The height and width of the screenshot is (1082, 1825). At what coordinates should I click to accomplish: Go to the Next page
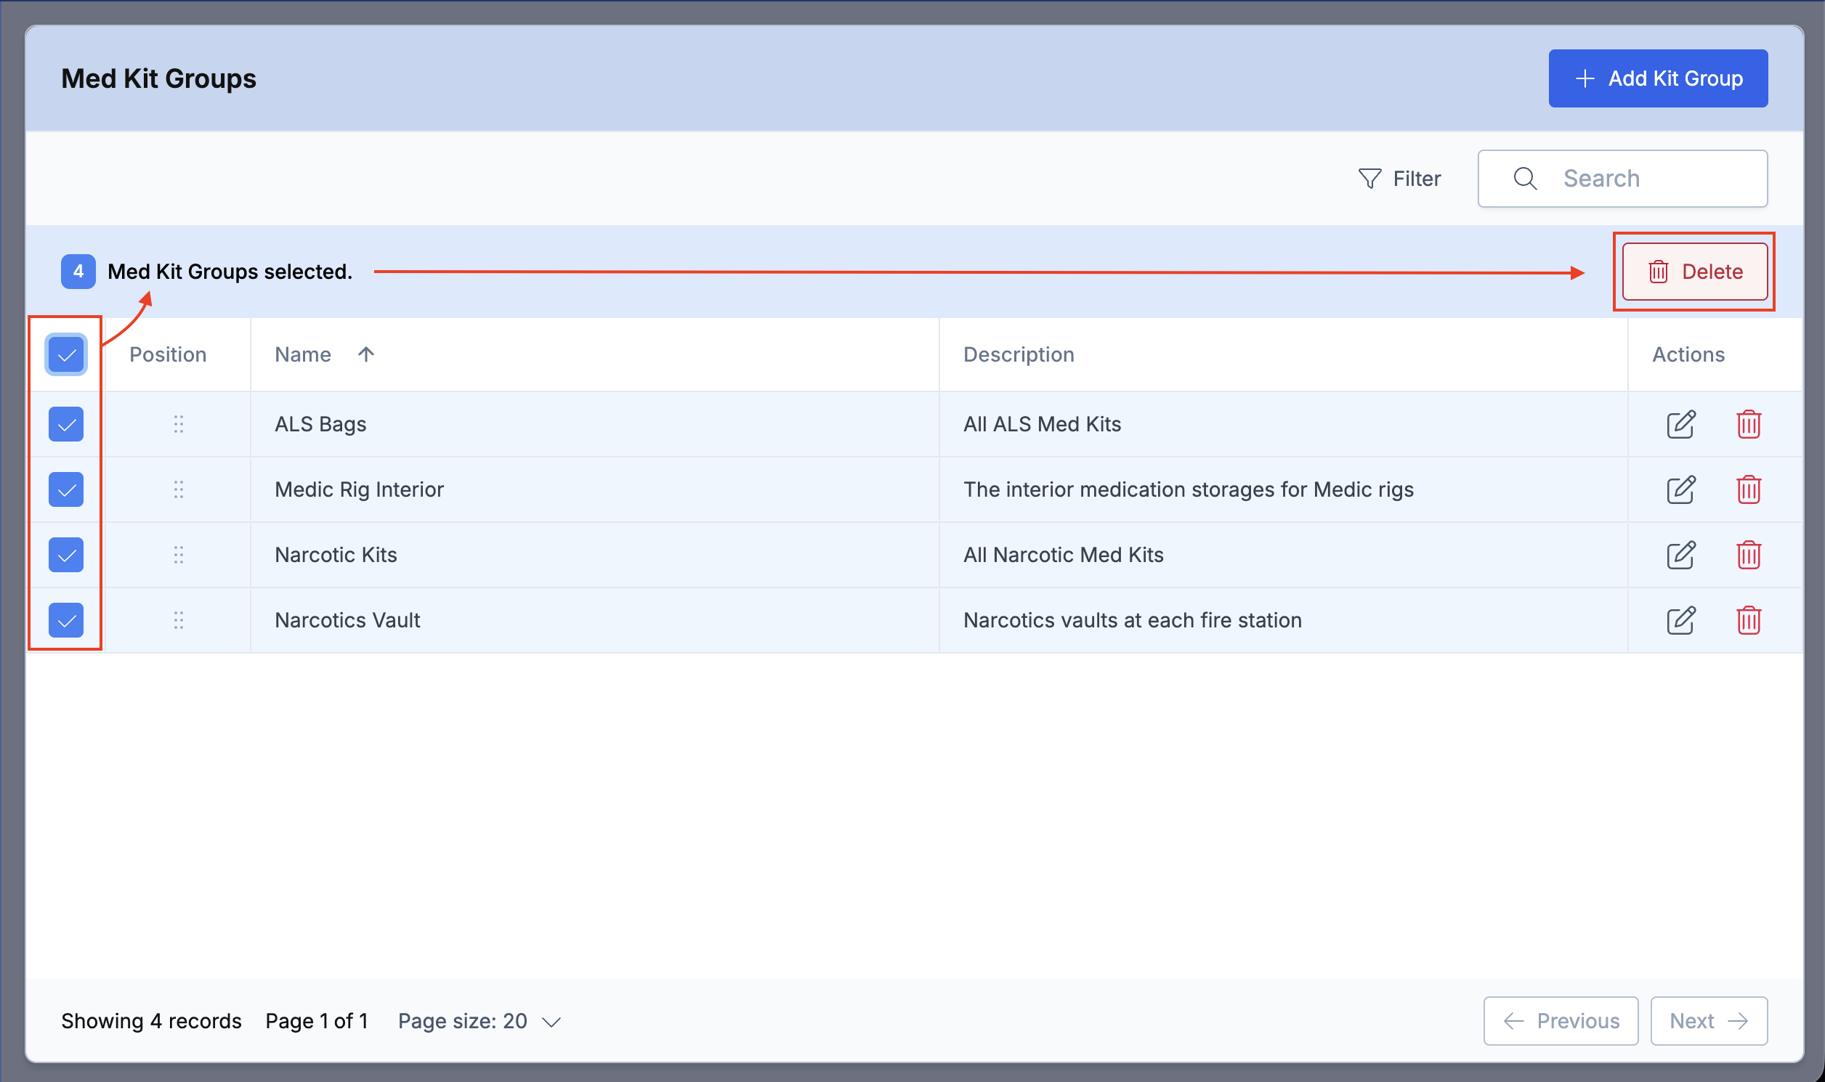(x=1708, y=1021)
